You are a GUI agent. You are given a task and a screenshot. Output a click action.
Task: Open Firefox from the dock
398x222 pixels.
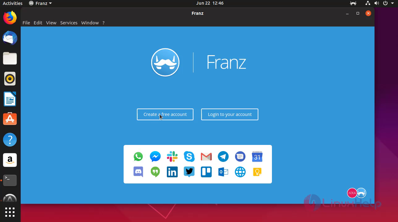click(x=10, y=18)
